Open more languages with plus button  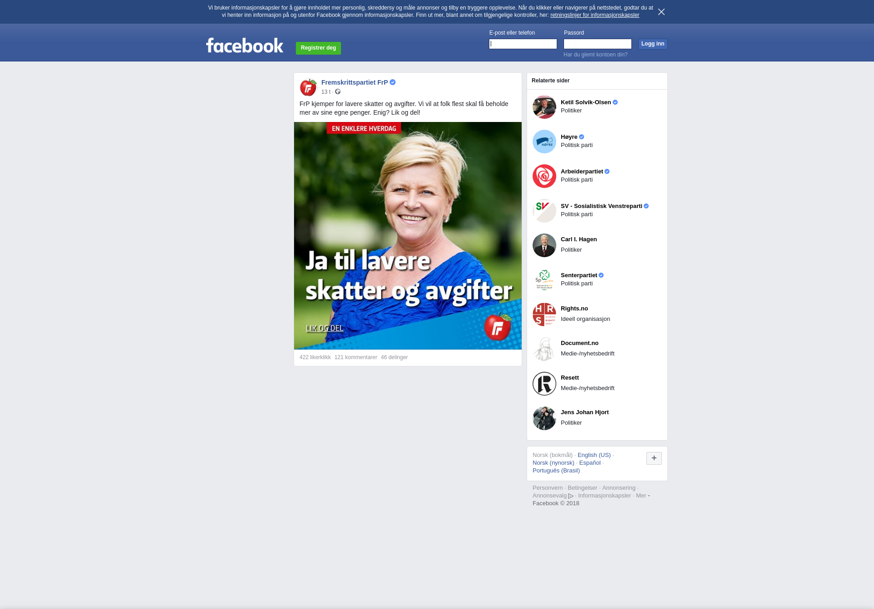(x=654, y=458)
